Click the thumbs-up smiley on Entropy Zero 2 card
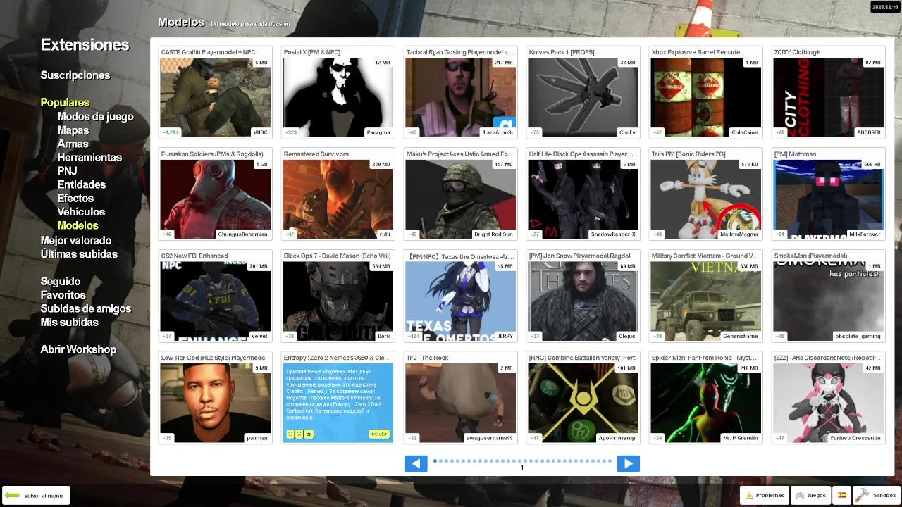902x507 pixels. coord(290,434)
